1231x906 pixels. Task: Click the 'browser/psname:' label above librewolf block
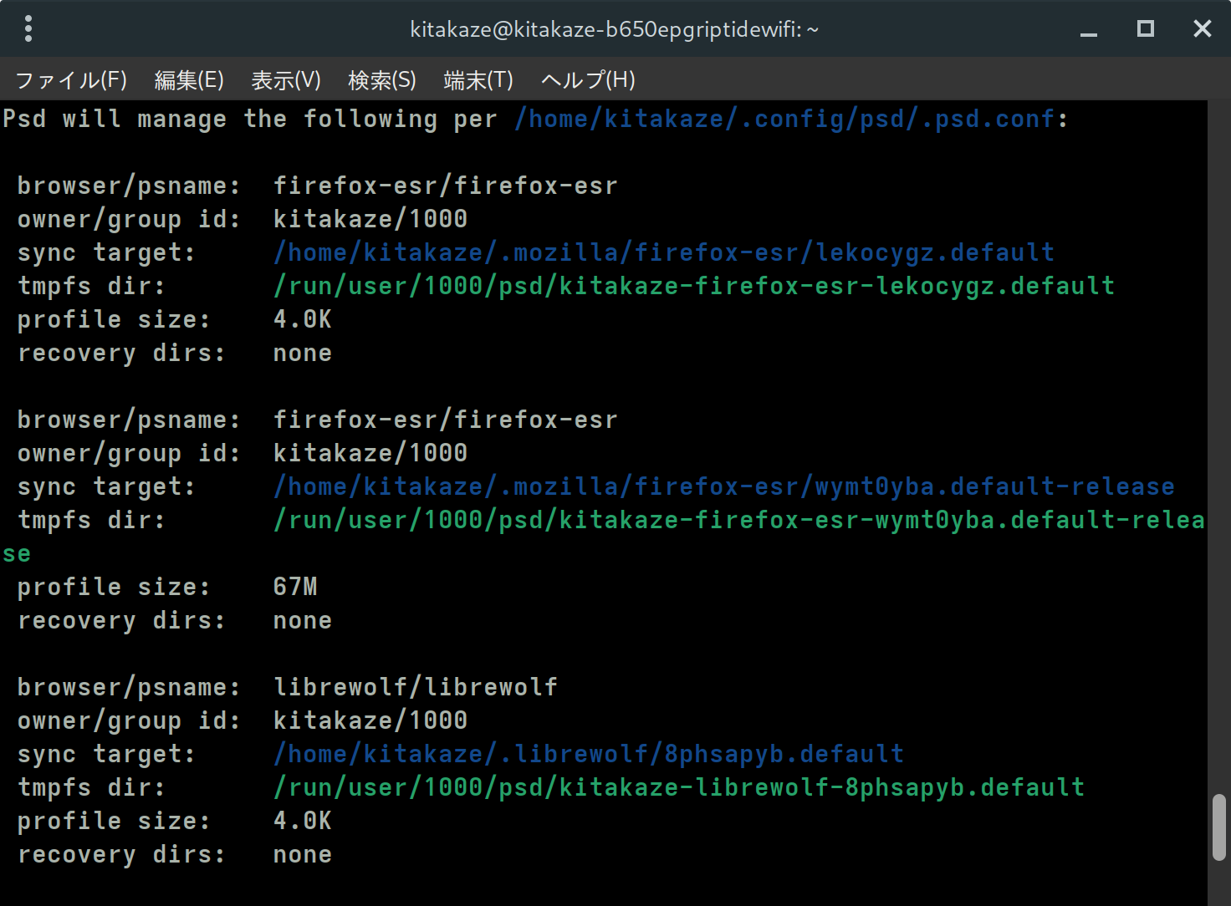(129, 687)
